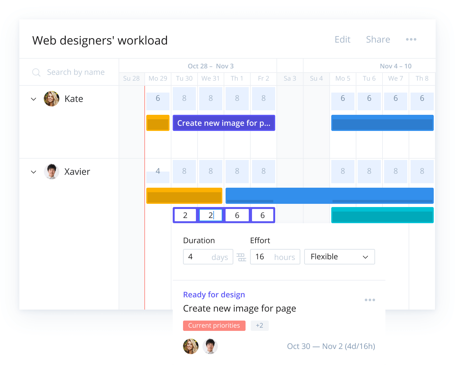Open the workload more options menu
The height and width of the screenshot is (387, 455).
(x=411, y=39)
